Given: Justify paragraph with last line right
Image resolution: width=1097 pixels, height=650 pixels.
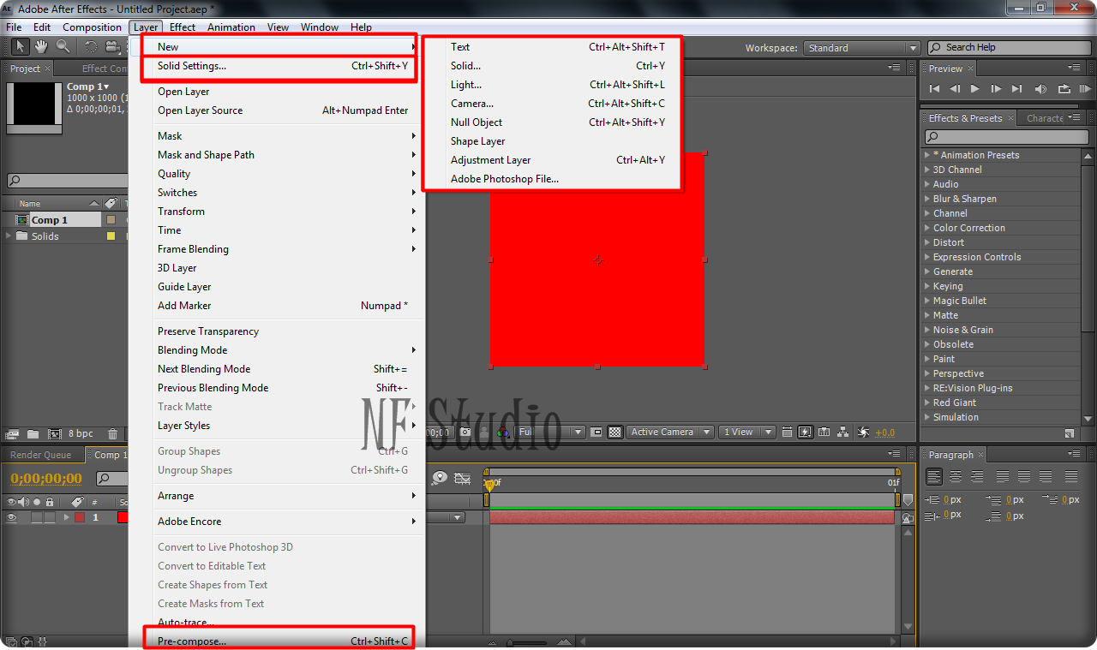Looking at the screenshot, I should pyautogui.click(x=1046, y=477).
